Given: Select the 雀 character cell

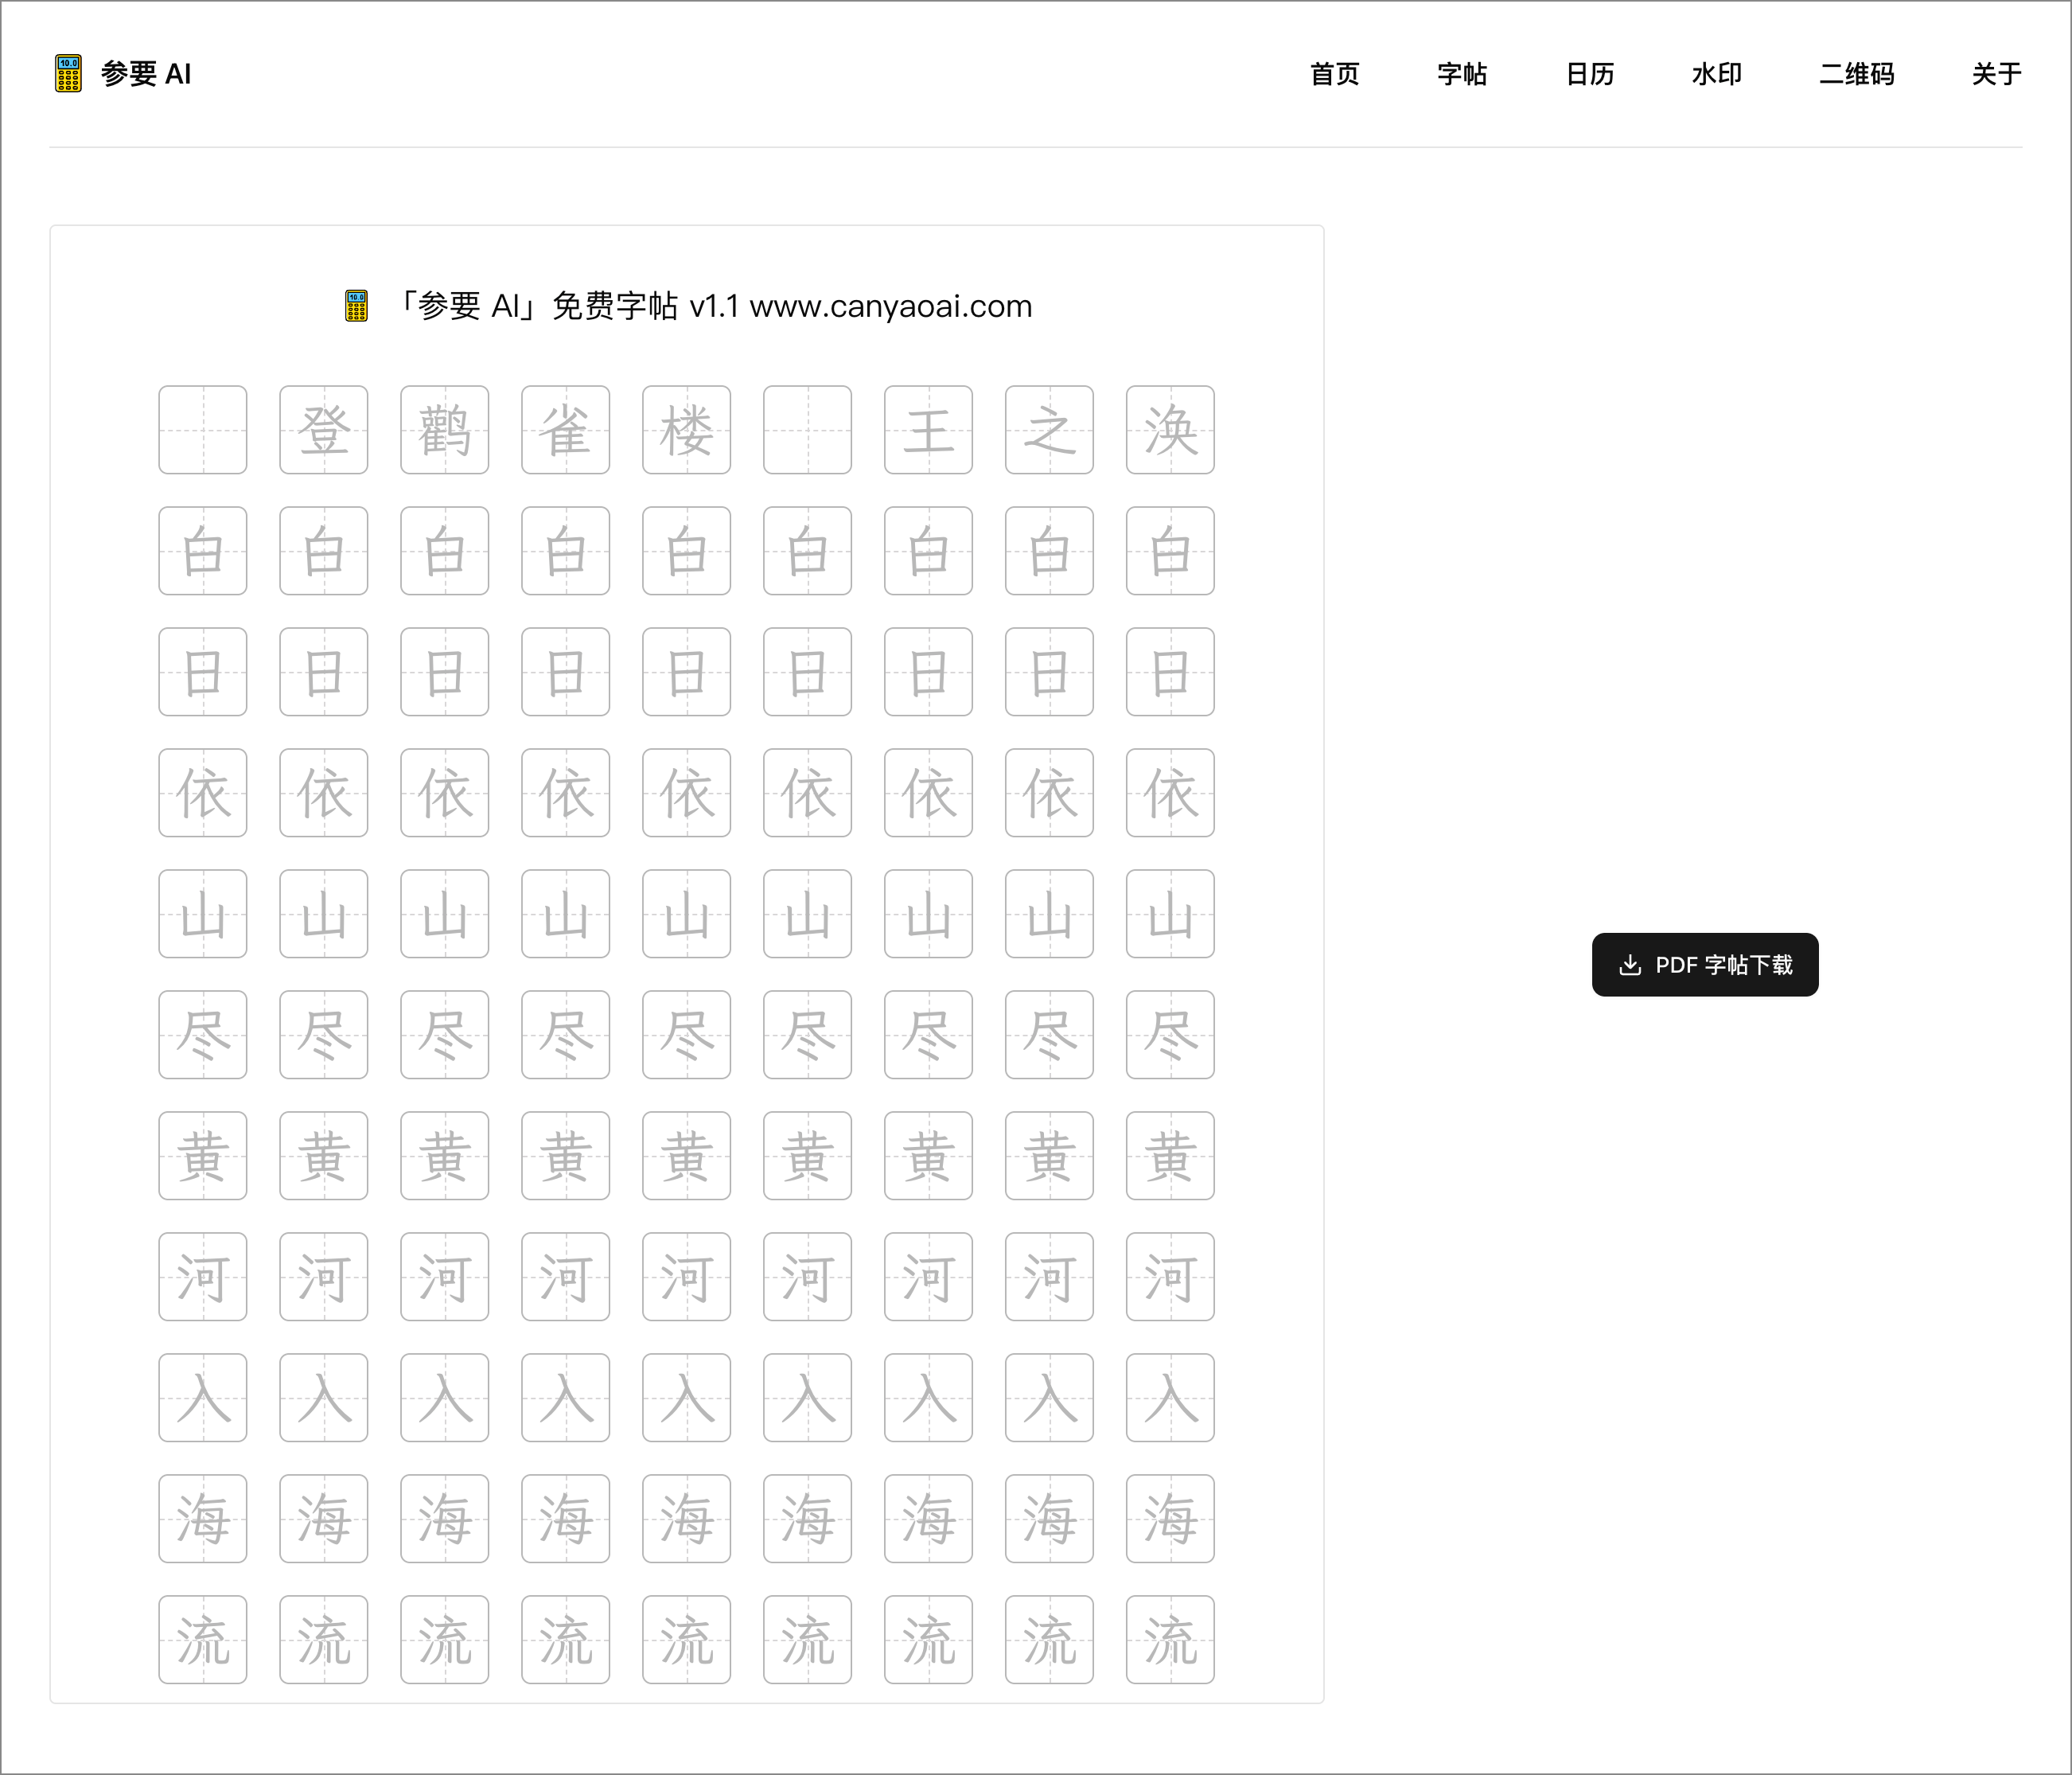Looking at the screenshot, I should click(566, 431).
